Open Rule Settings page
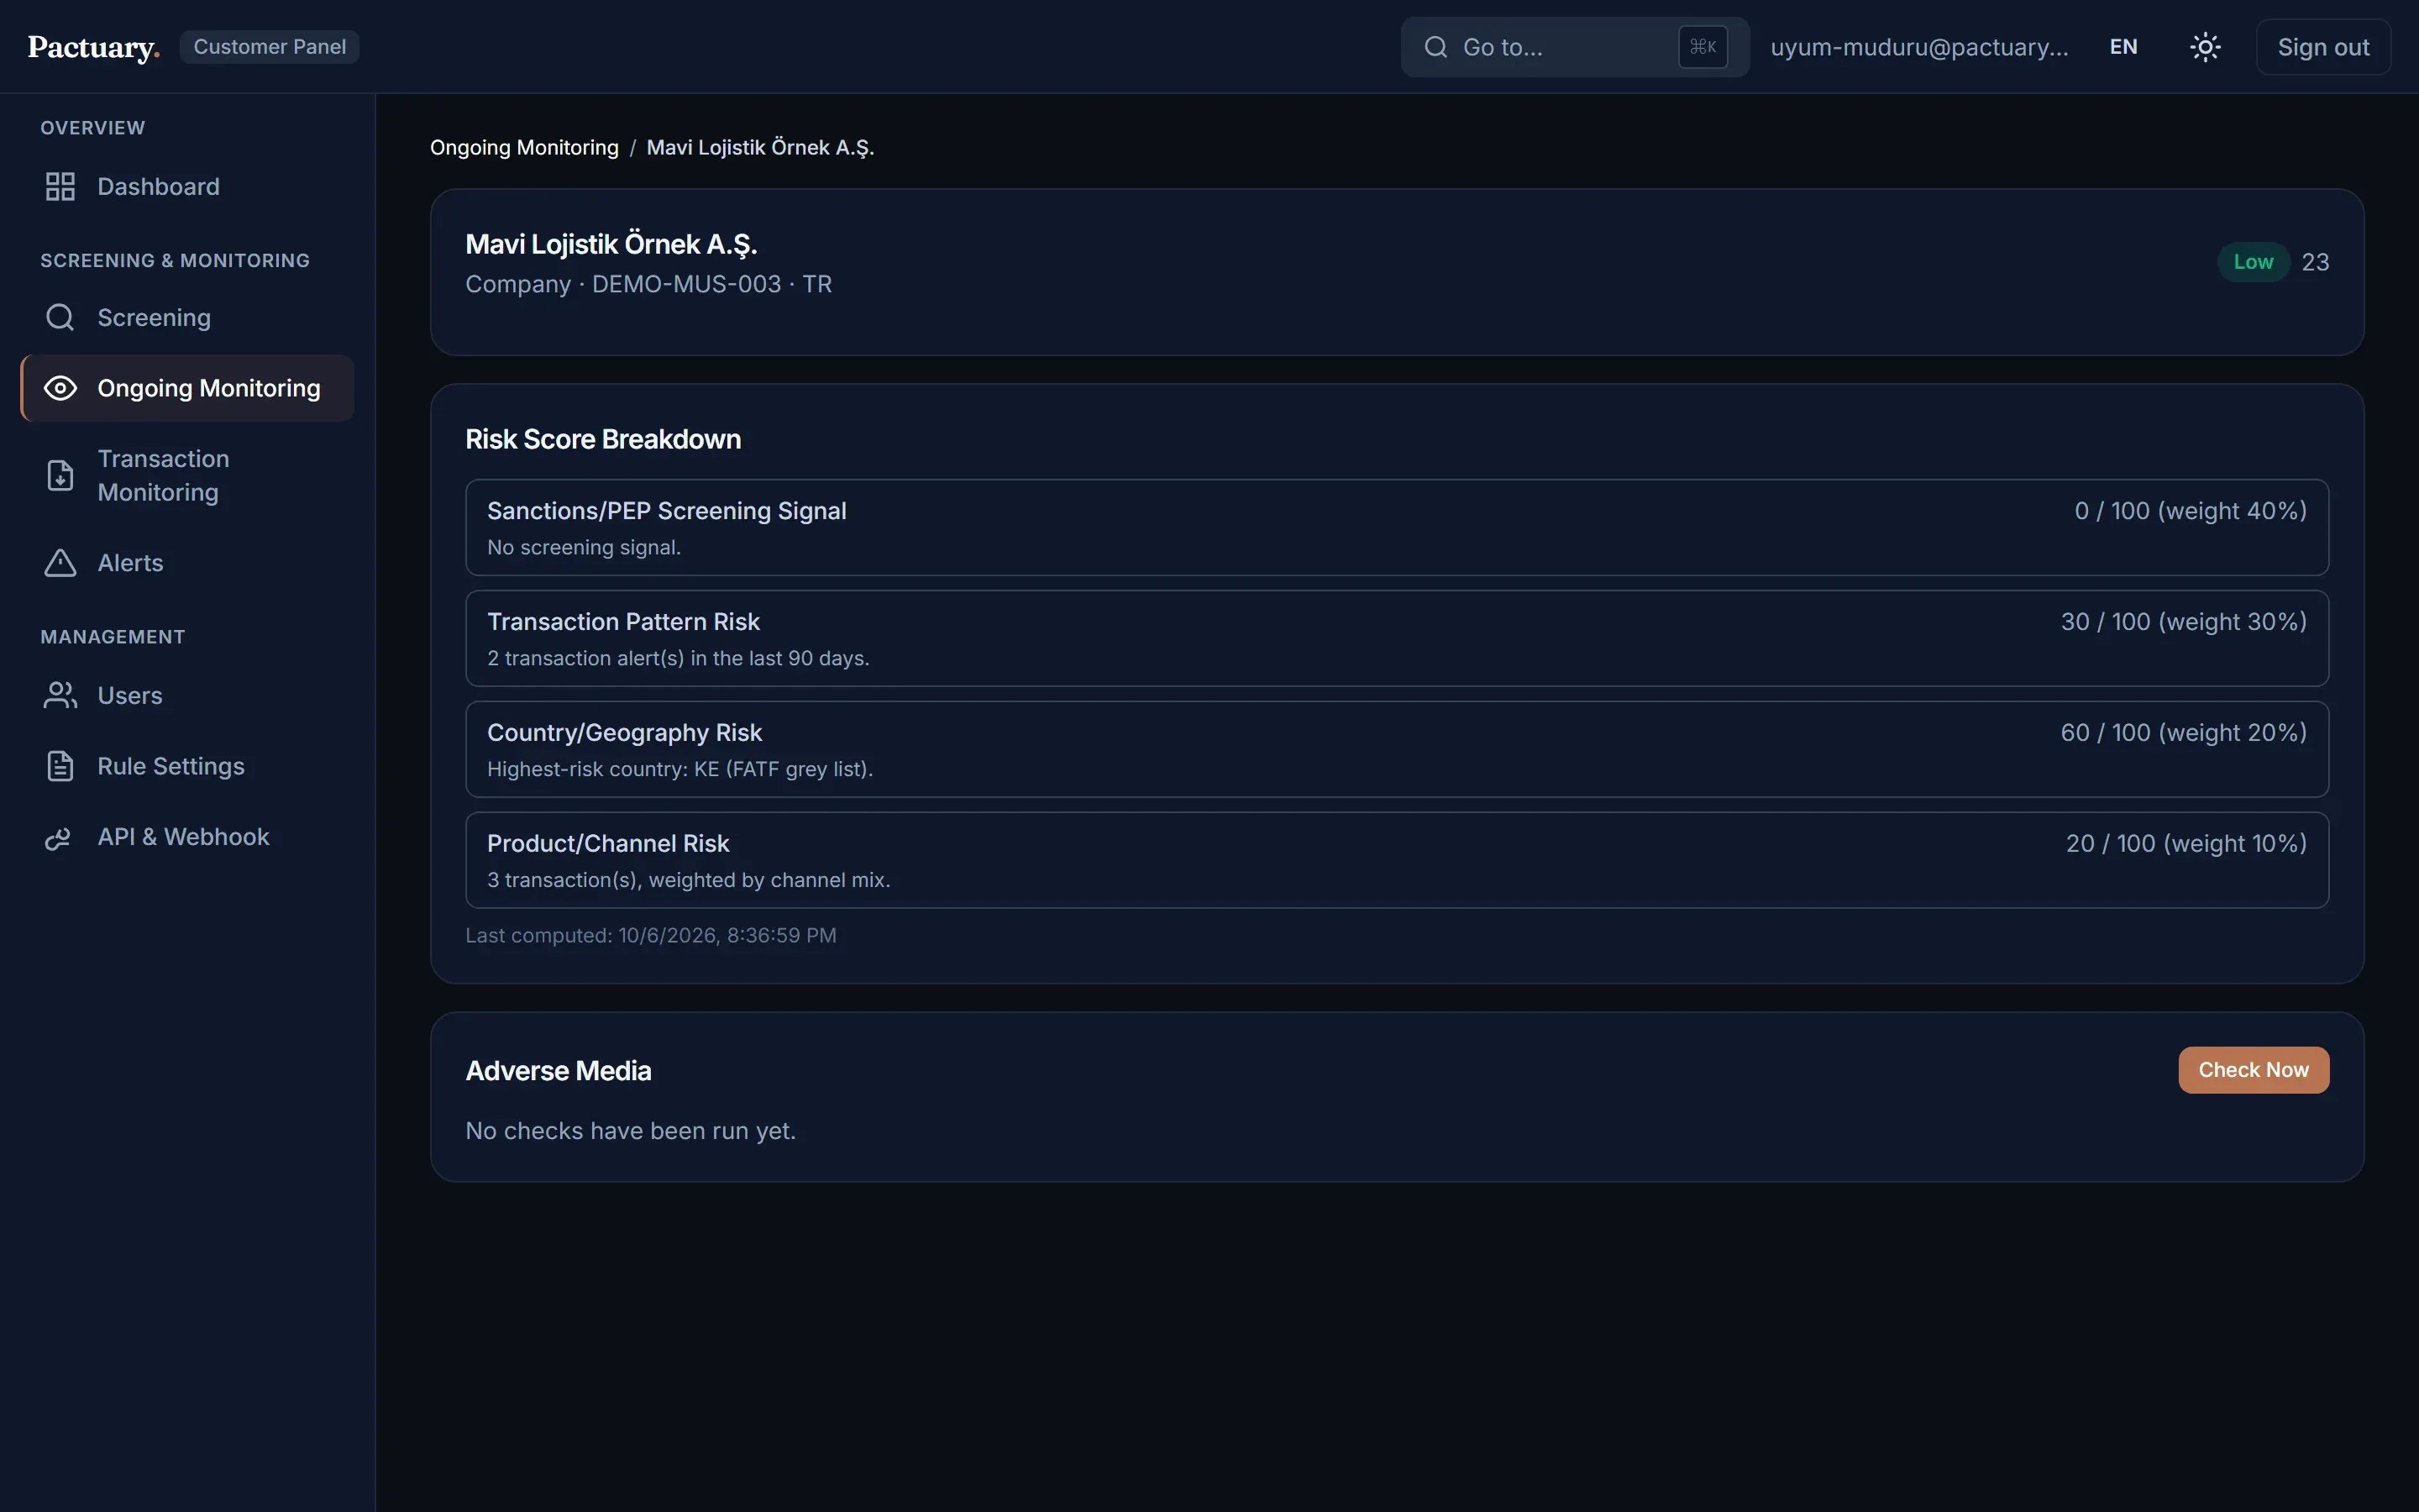The width and height of the screenshot is (2419, 1512). pos(187,766)
